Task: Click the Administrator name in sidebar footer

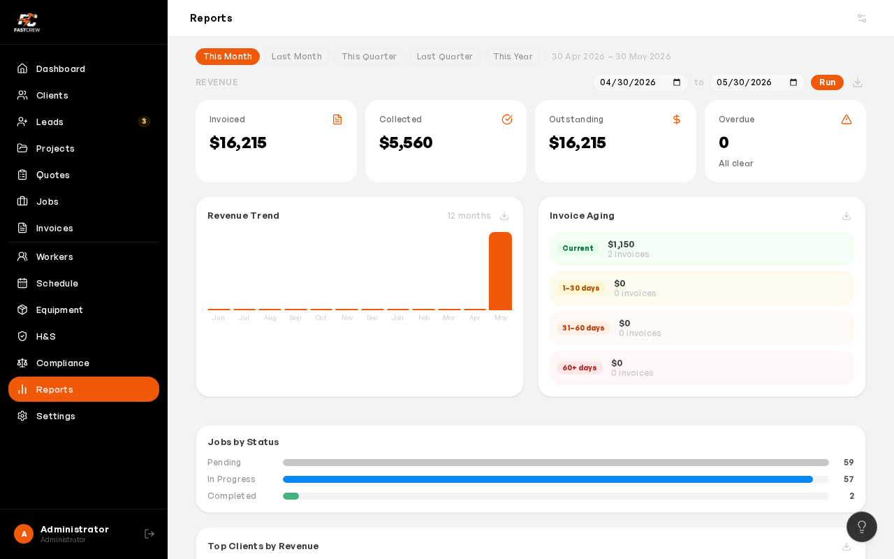Action: [x=75, y=529]
